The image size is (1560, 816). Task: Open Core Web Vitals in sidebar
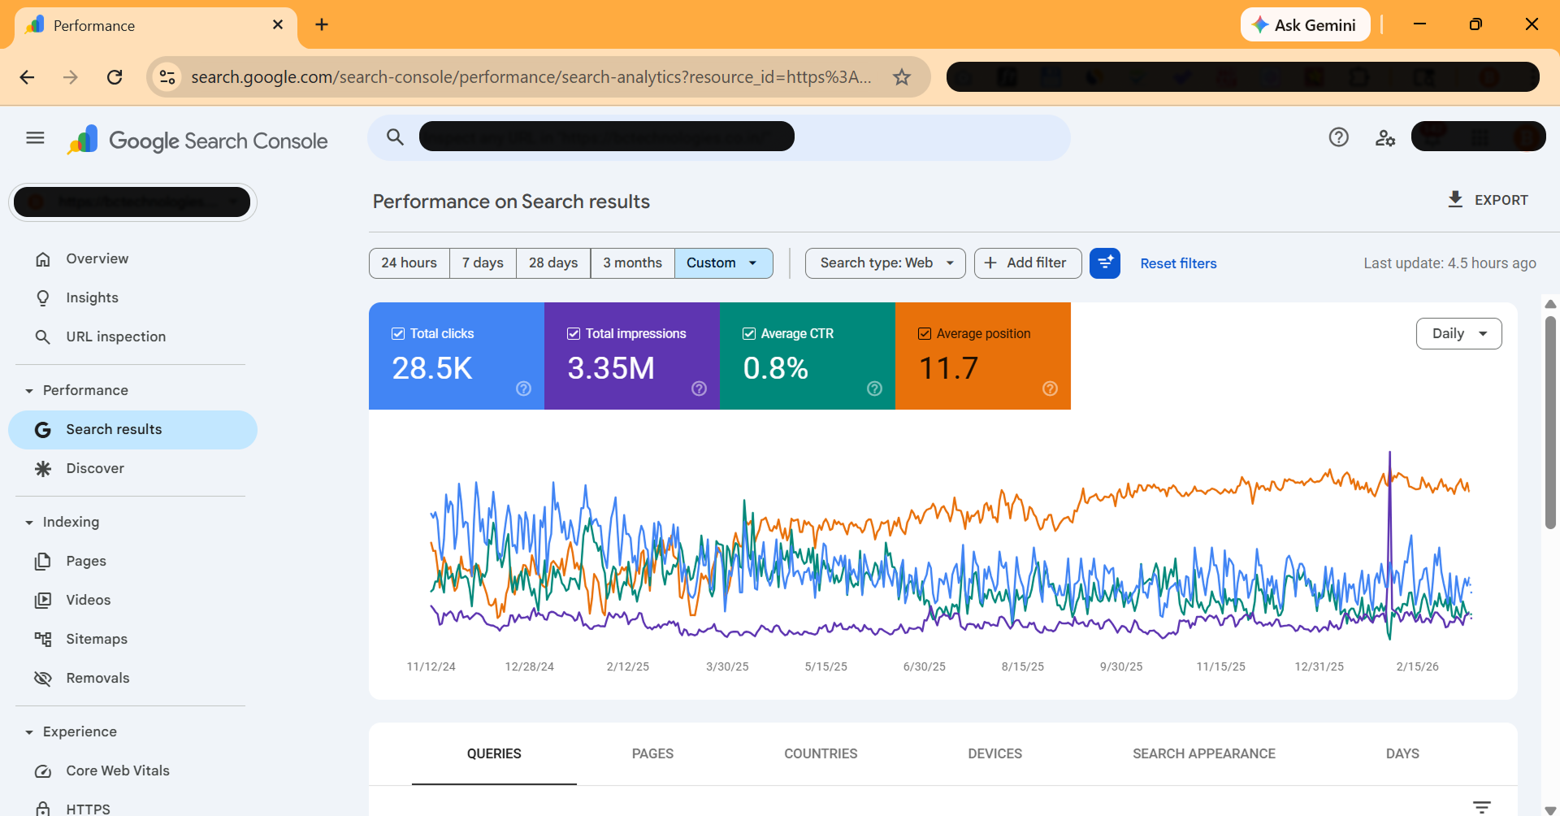coord(118,770)
